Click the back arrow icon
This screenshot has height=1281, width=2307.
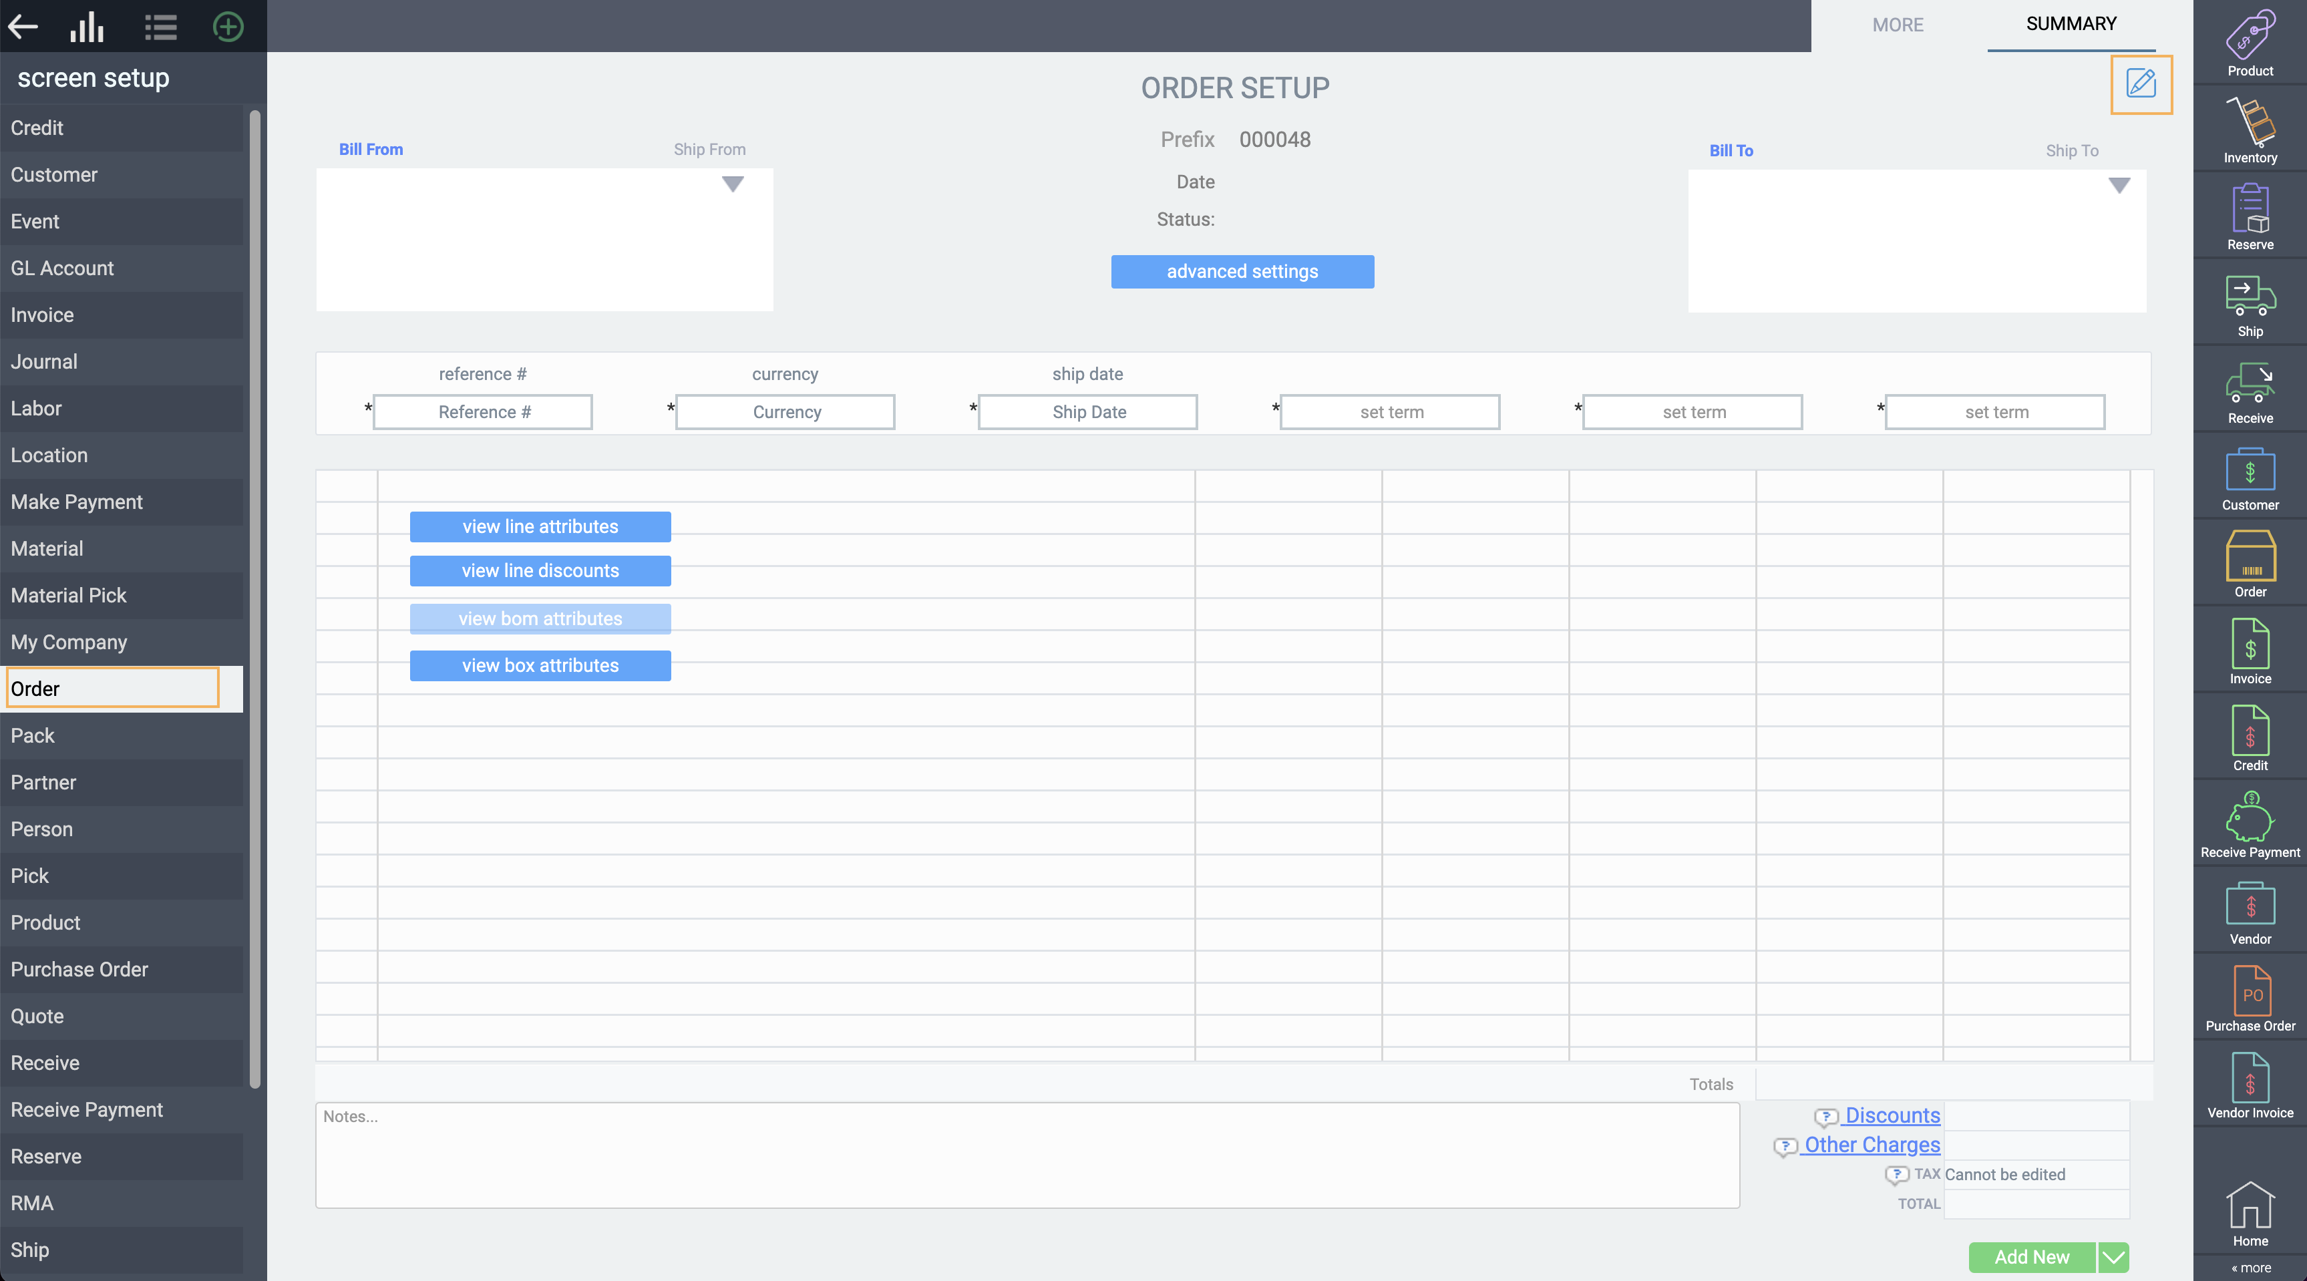pyautogui.click(x=23, y=27)
